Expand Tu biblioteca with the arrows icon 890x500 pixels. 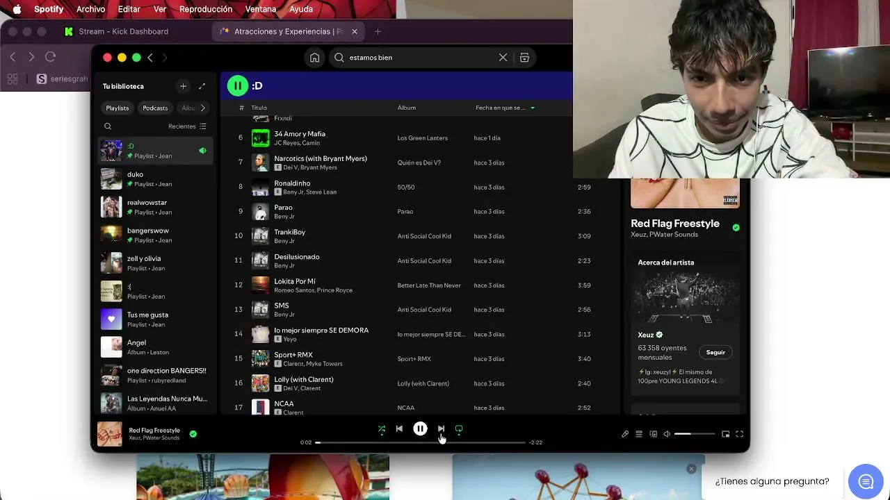coord(202,86)
